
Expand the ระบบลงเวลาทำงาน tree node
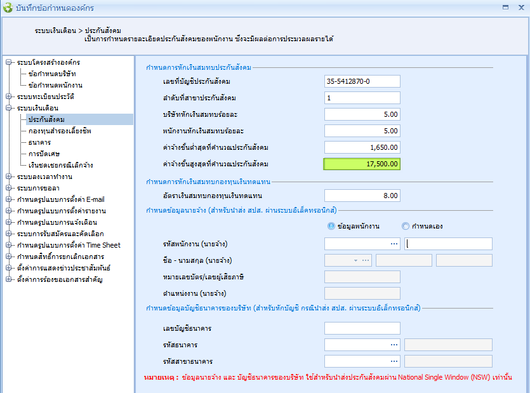pos(8,177)
